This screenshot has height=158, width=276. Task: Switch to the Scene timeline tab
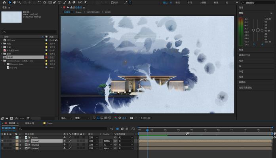(x=50, y=123)
